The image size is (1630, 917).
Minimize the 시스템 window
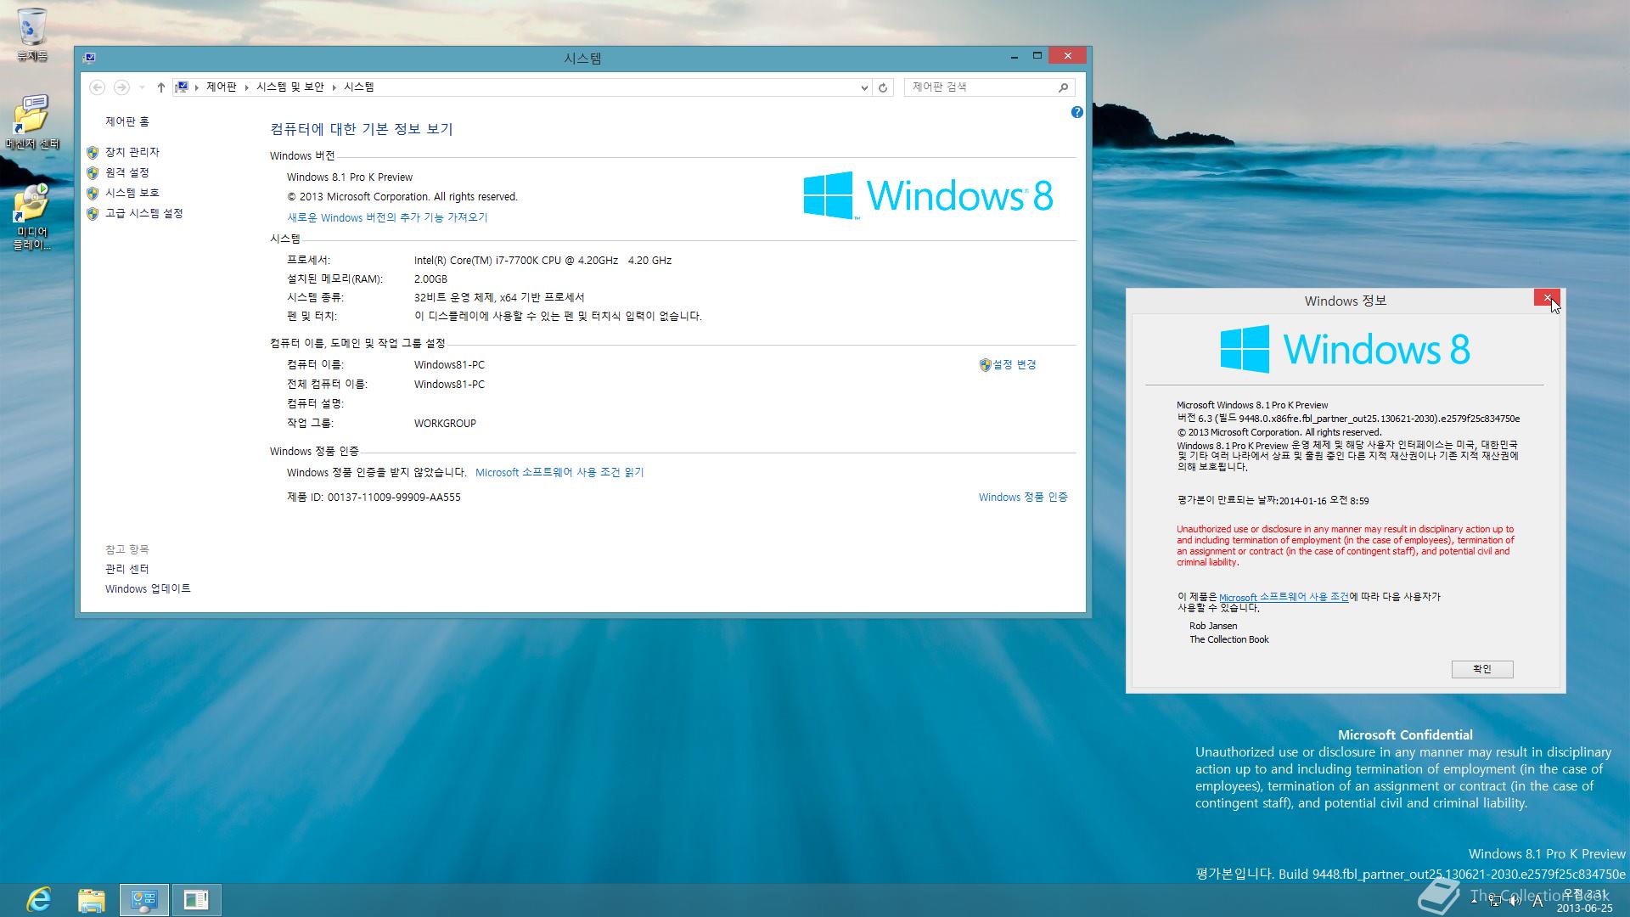click(1014, 56)
